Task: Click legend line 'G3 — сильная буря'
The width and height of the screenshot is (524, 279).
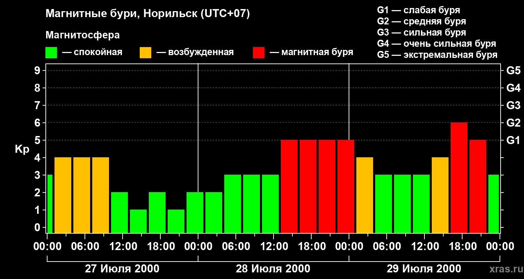Action: (422, 32)
